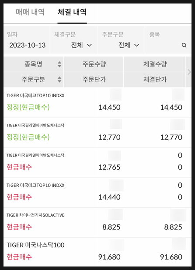Open the 체결구분 전체 dropdown
This screenshot has height=270, width=195.
click(x=81, y=45)
